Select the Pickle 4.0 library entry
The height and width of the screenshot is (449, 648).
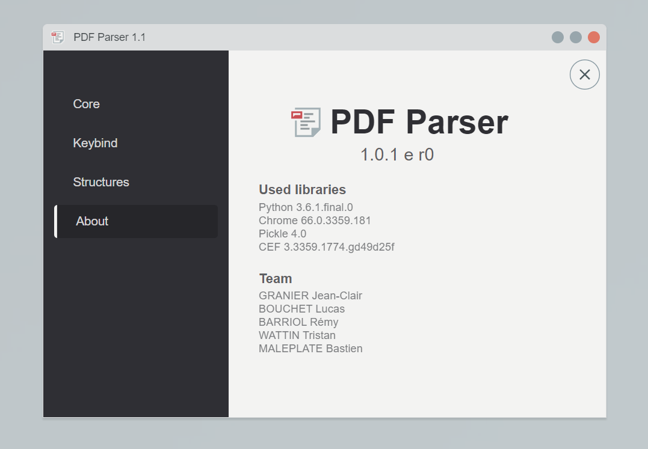click(282, 233)
